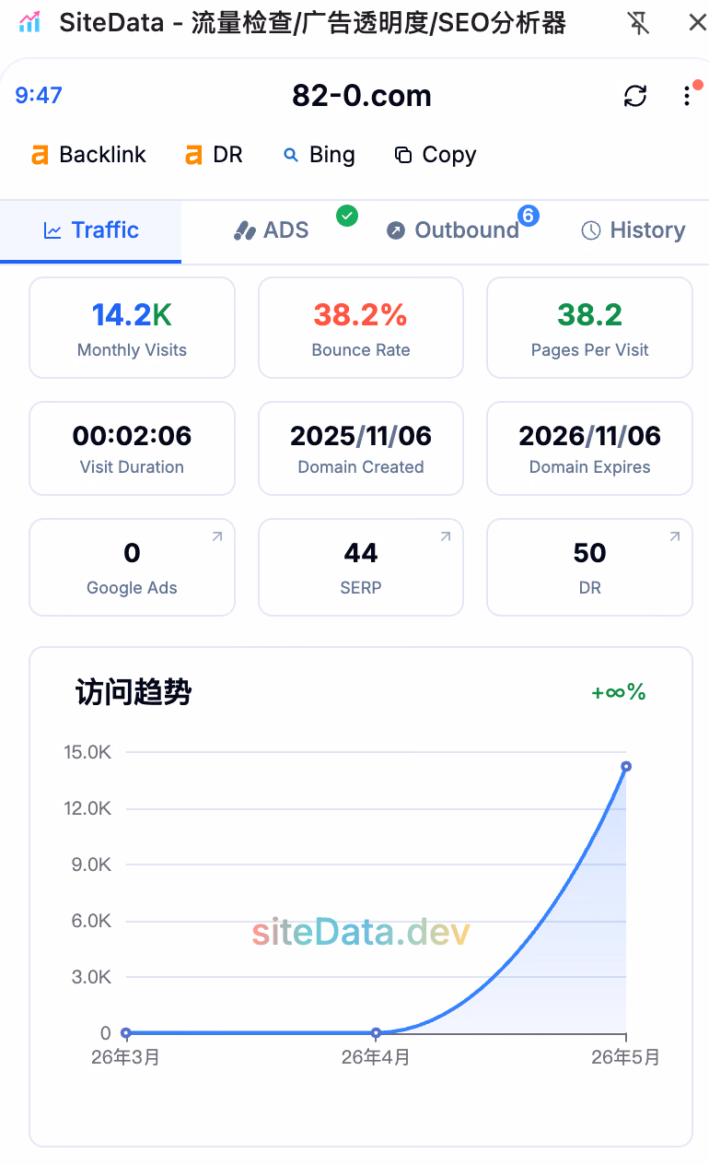709x1165 pixels.
Task: Copy the domain name
Action: pos(435,155)
